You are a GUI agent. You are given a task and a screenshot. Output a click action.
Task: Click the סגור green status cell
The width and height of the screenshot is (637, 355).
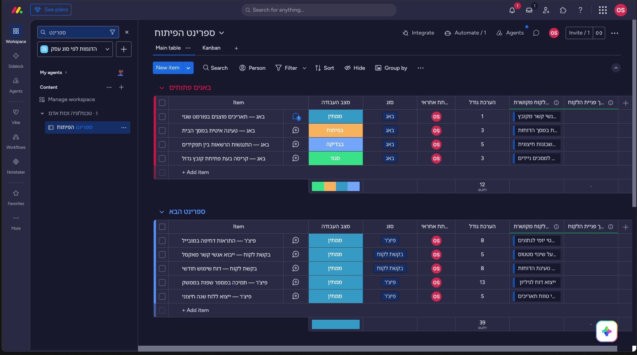[x=336, y=159]
